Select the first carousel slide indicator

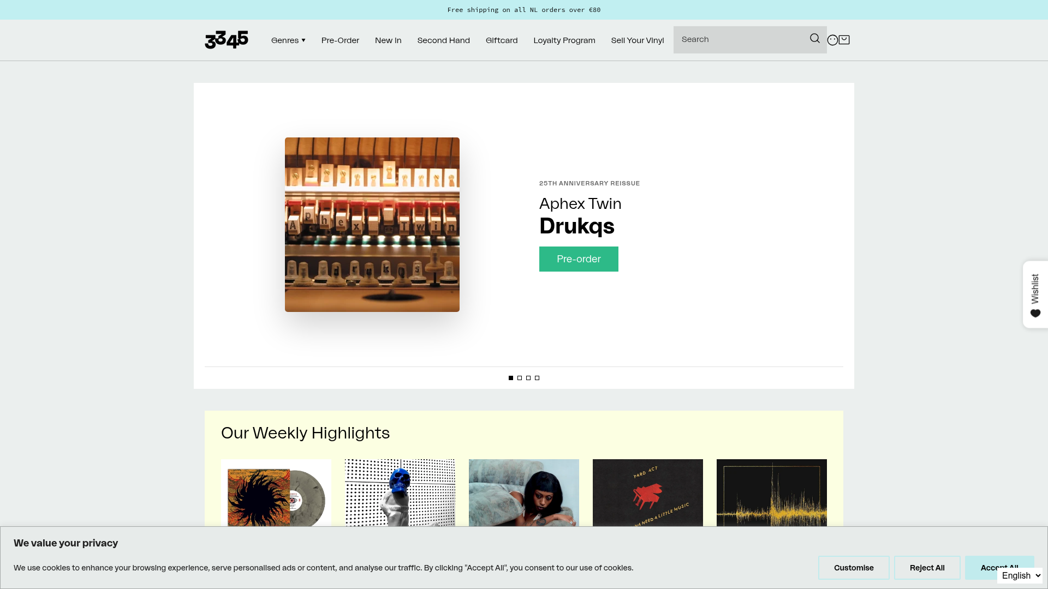pos(511,378)
